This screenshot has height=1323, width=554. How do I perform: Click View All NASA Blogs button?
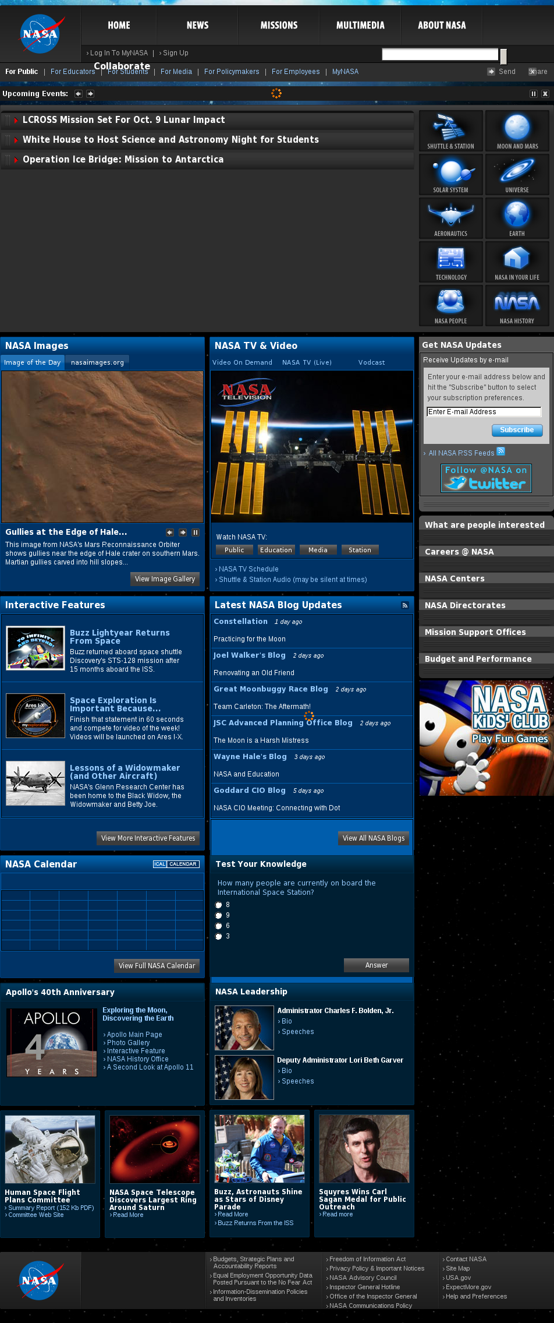point(374,838)
